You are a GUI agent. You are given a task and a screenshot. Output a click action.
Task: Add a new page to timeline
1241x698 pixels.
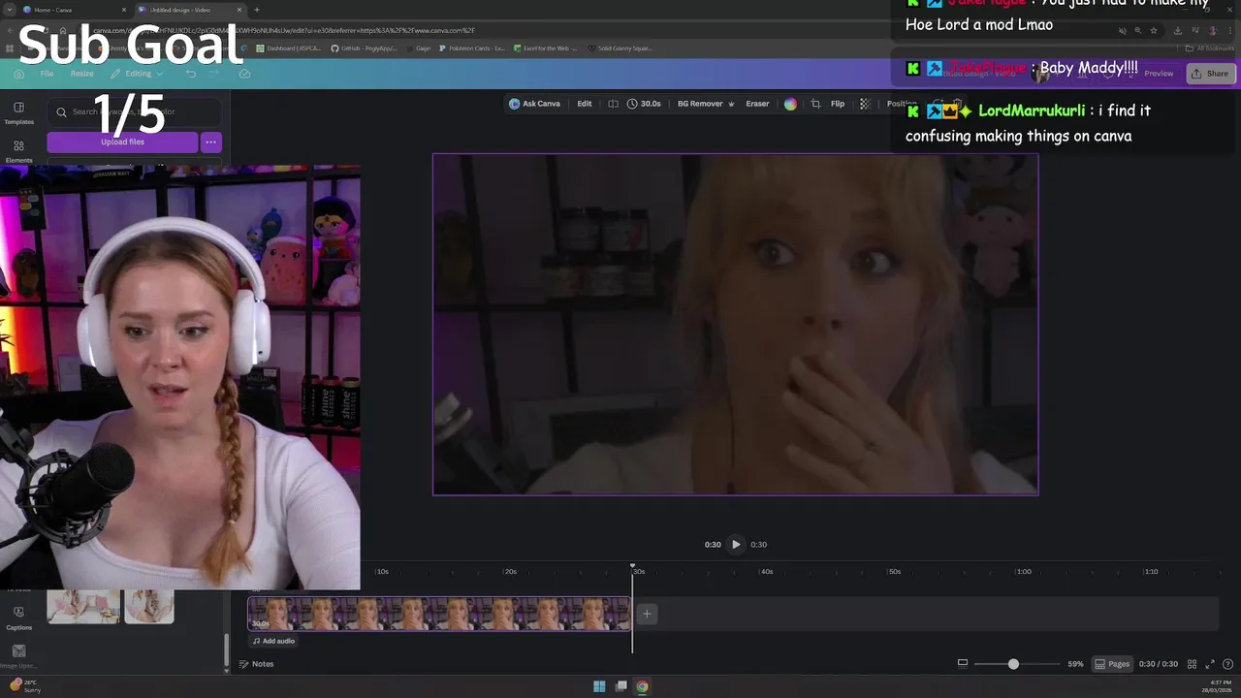pos(647,614)
